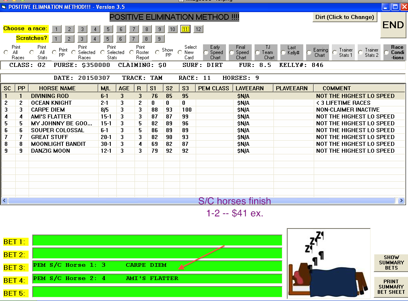
Task: Click the BET 3 field showing CARPE DIEM
Action: click(x=157, y=266)
